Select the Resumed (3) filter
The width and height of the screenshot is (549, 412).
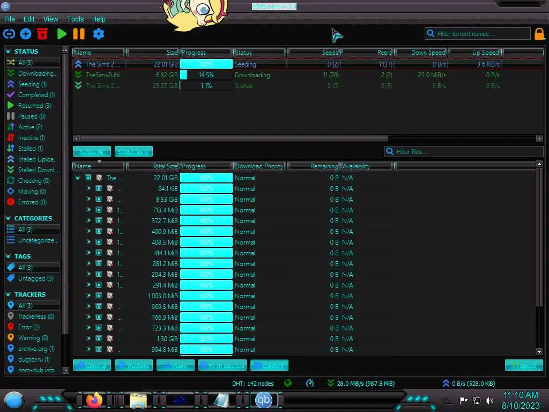[32, 106]
